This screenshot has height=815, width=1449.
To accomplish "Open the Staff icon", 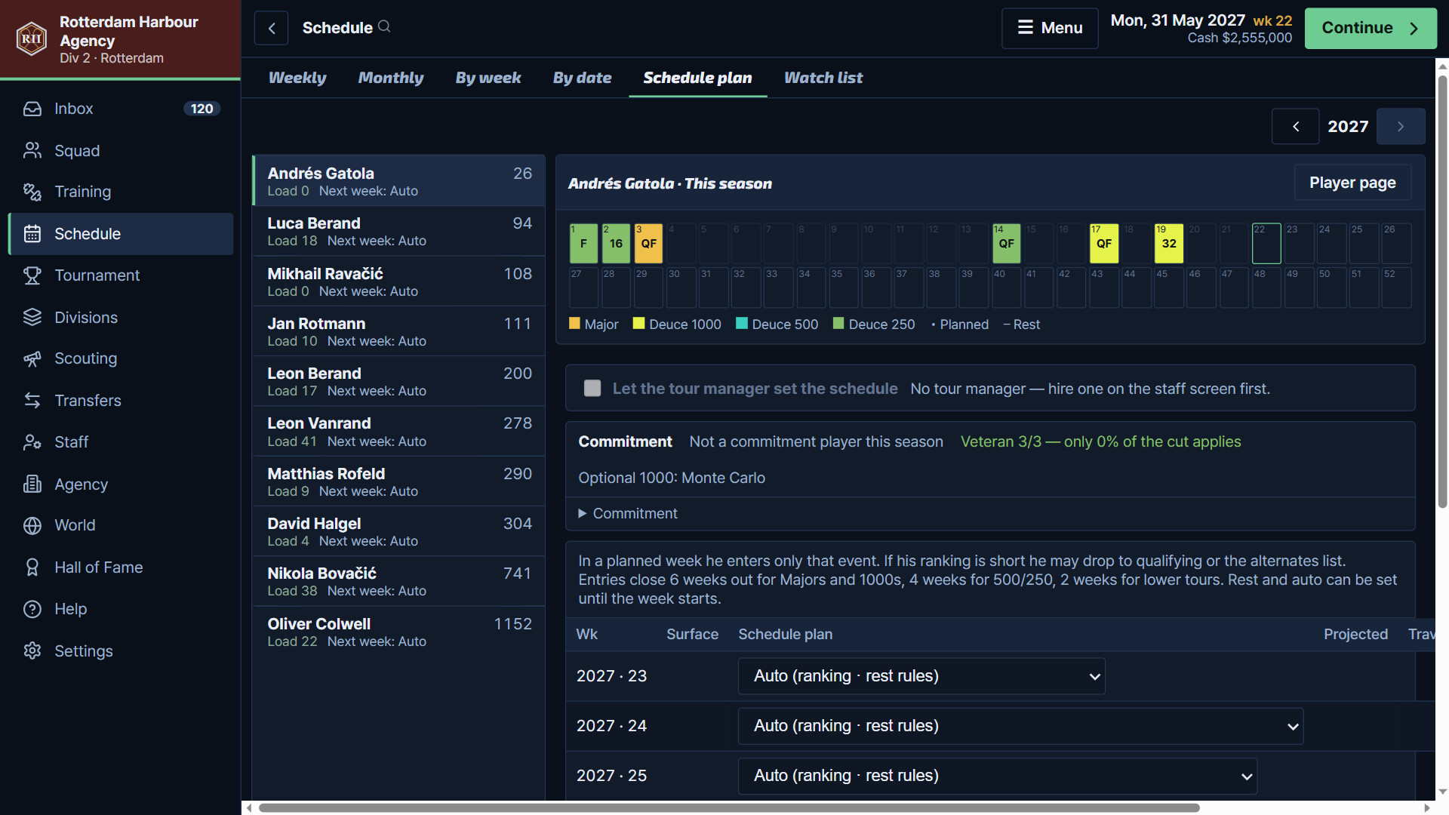I will point(32,441).
